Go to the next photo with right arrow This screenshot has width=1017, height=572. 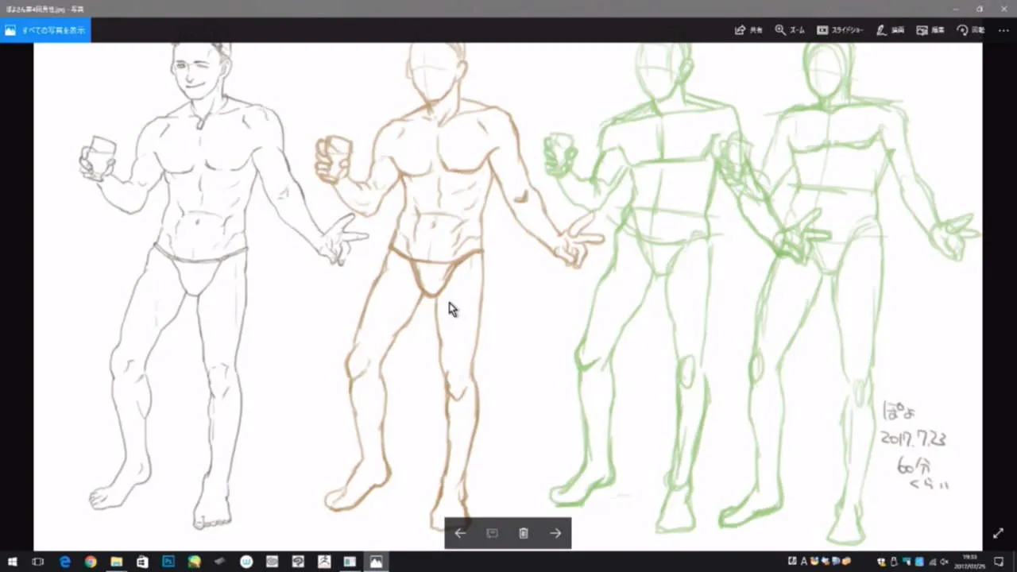(555, 533)
